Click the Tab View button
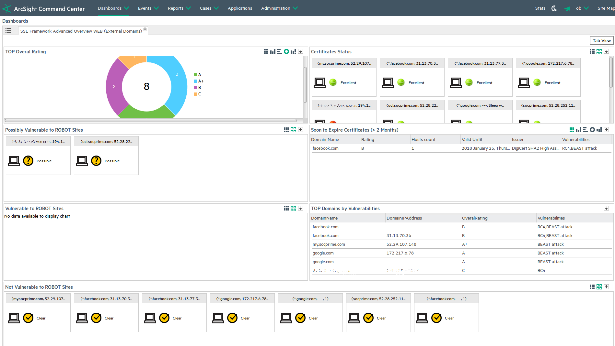This screenshot has height=346, width=615. (x=601, y=40)
